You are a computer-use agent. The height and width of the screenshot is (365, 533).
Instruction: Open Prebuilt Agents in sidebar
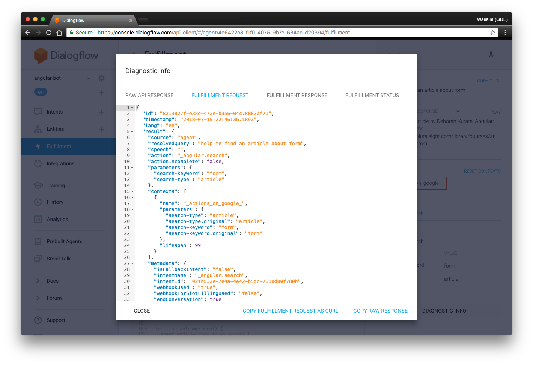click(65, 241)
